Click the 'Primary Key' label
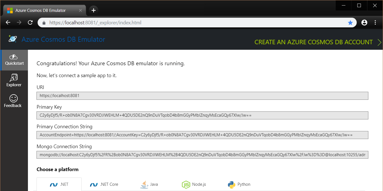Viewport: 383px width, 191px height. (49, 107)
